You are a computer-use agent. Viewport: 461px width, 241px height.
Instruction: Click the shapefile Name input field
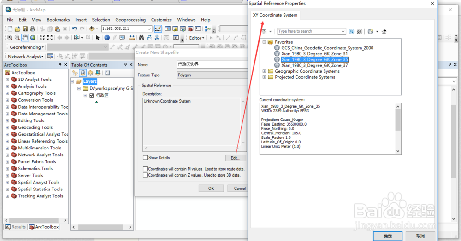pos(212,64)
